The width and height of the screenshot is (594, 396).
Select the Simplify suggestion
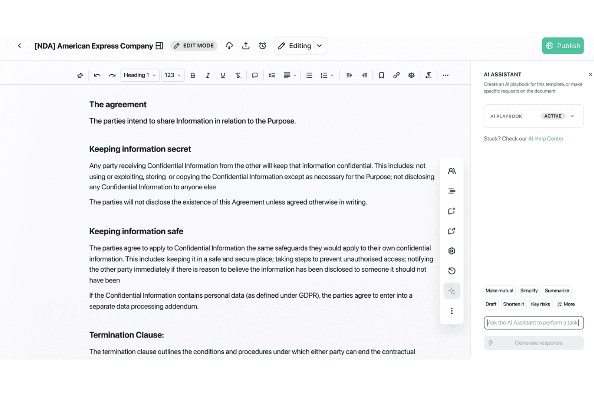pos(529,290)
